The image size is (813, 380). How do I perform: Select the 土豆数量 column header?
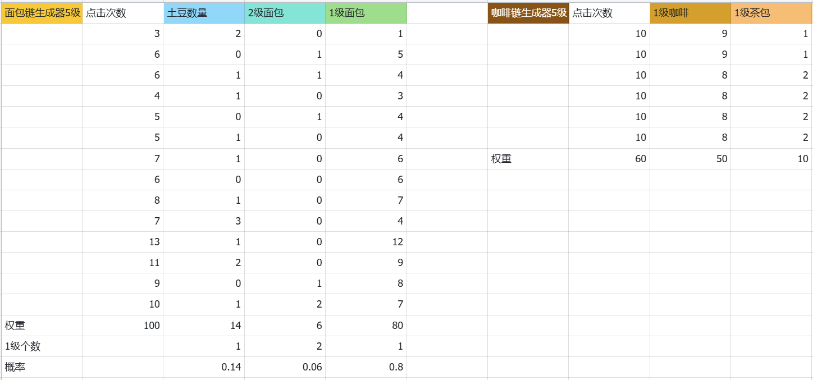coord(204,13)
